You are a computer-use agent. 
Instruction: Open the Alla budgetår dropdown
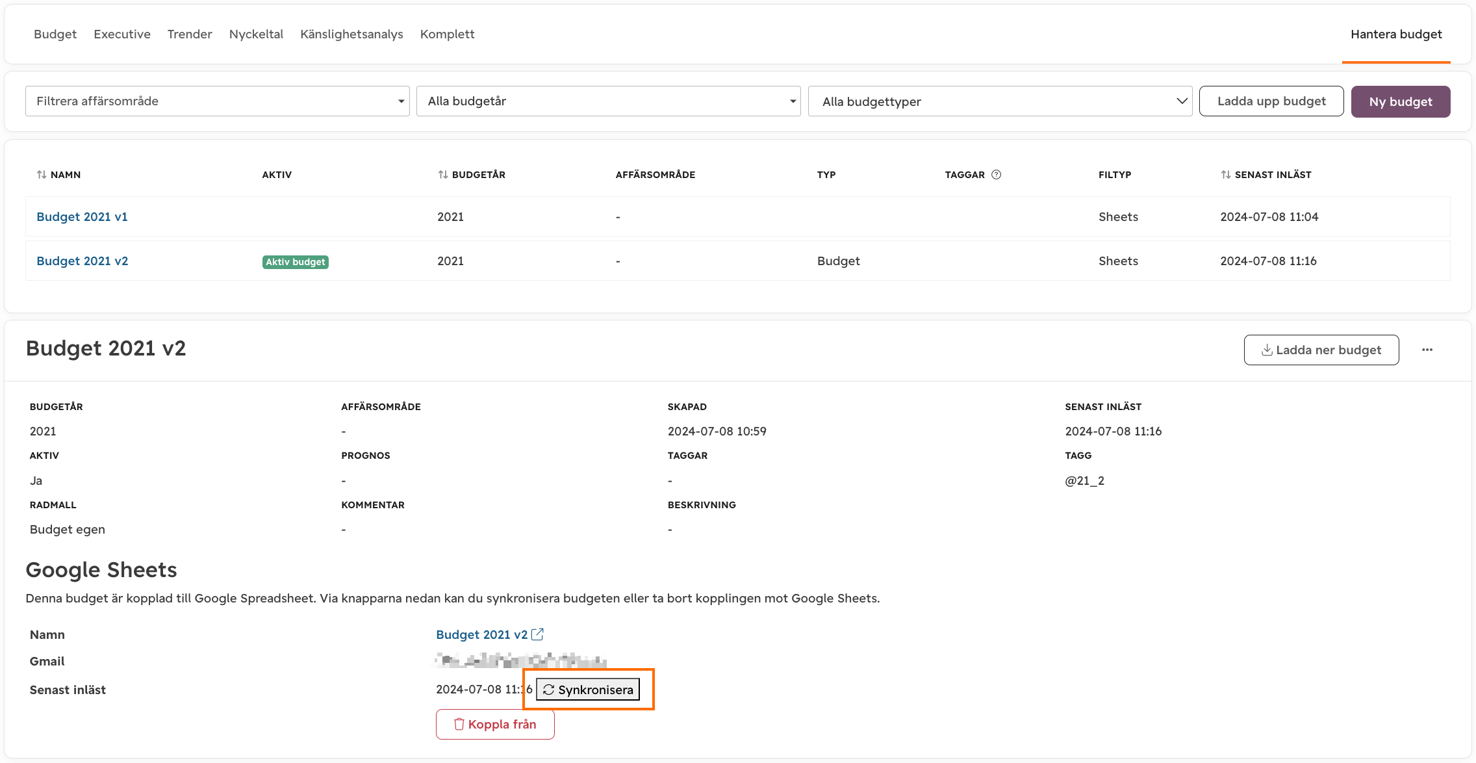click(x=609, y=101)
